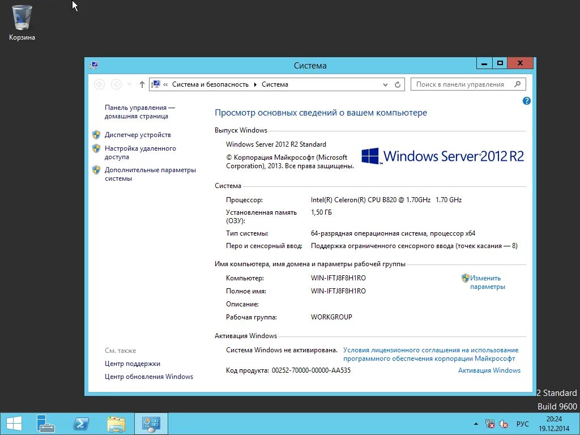
Task: Open Настройка удаленного доступа link
Action: 140,152
